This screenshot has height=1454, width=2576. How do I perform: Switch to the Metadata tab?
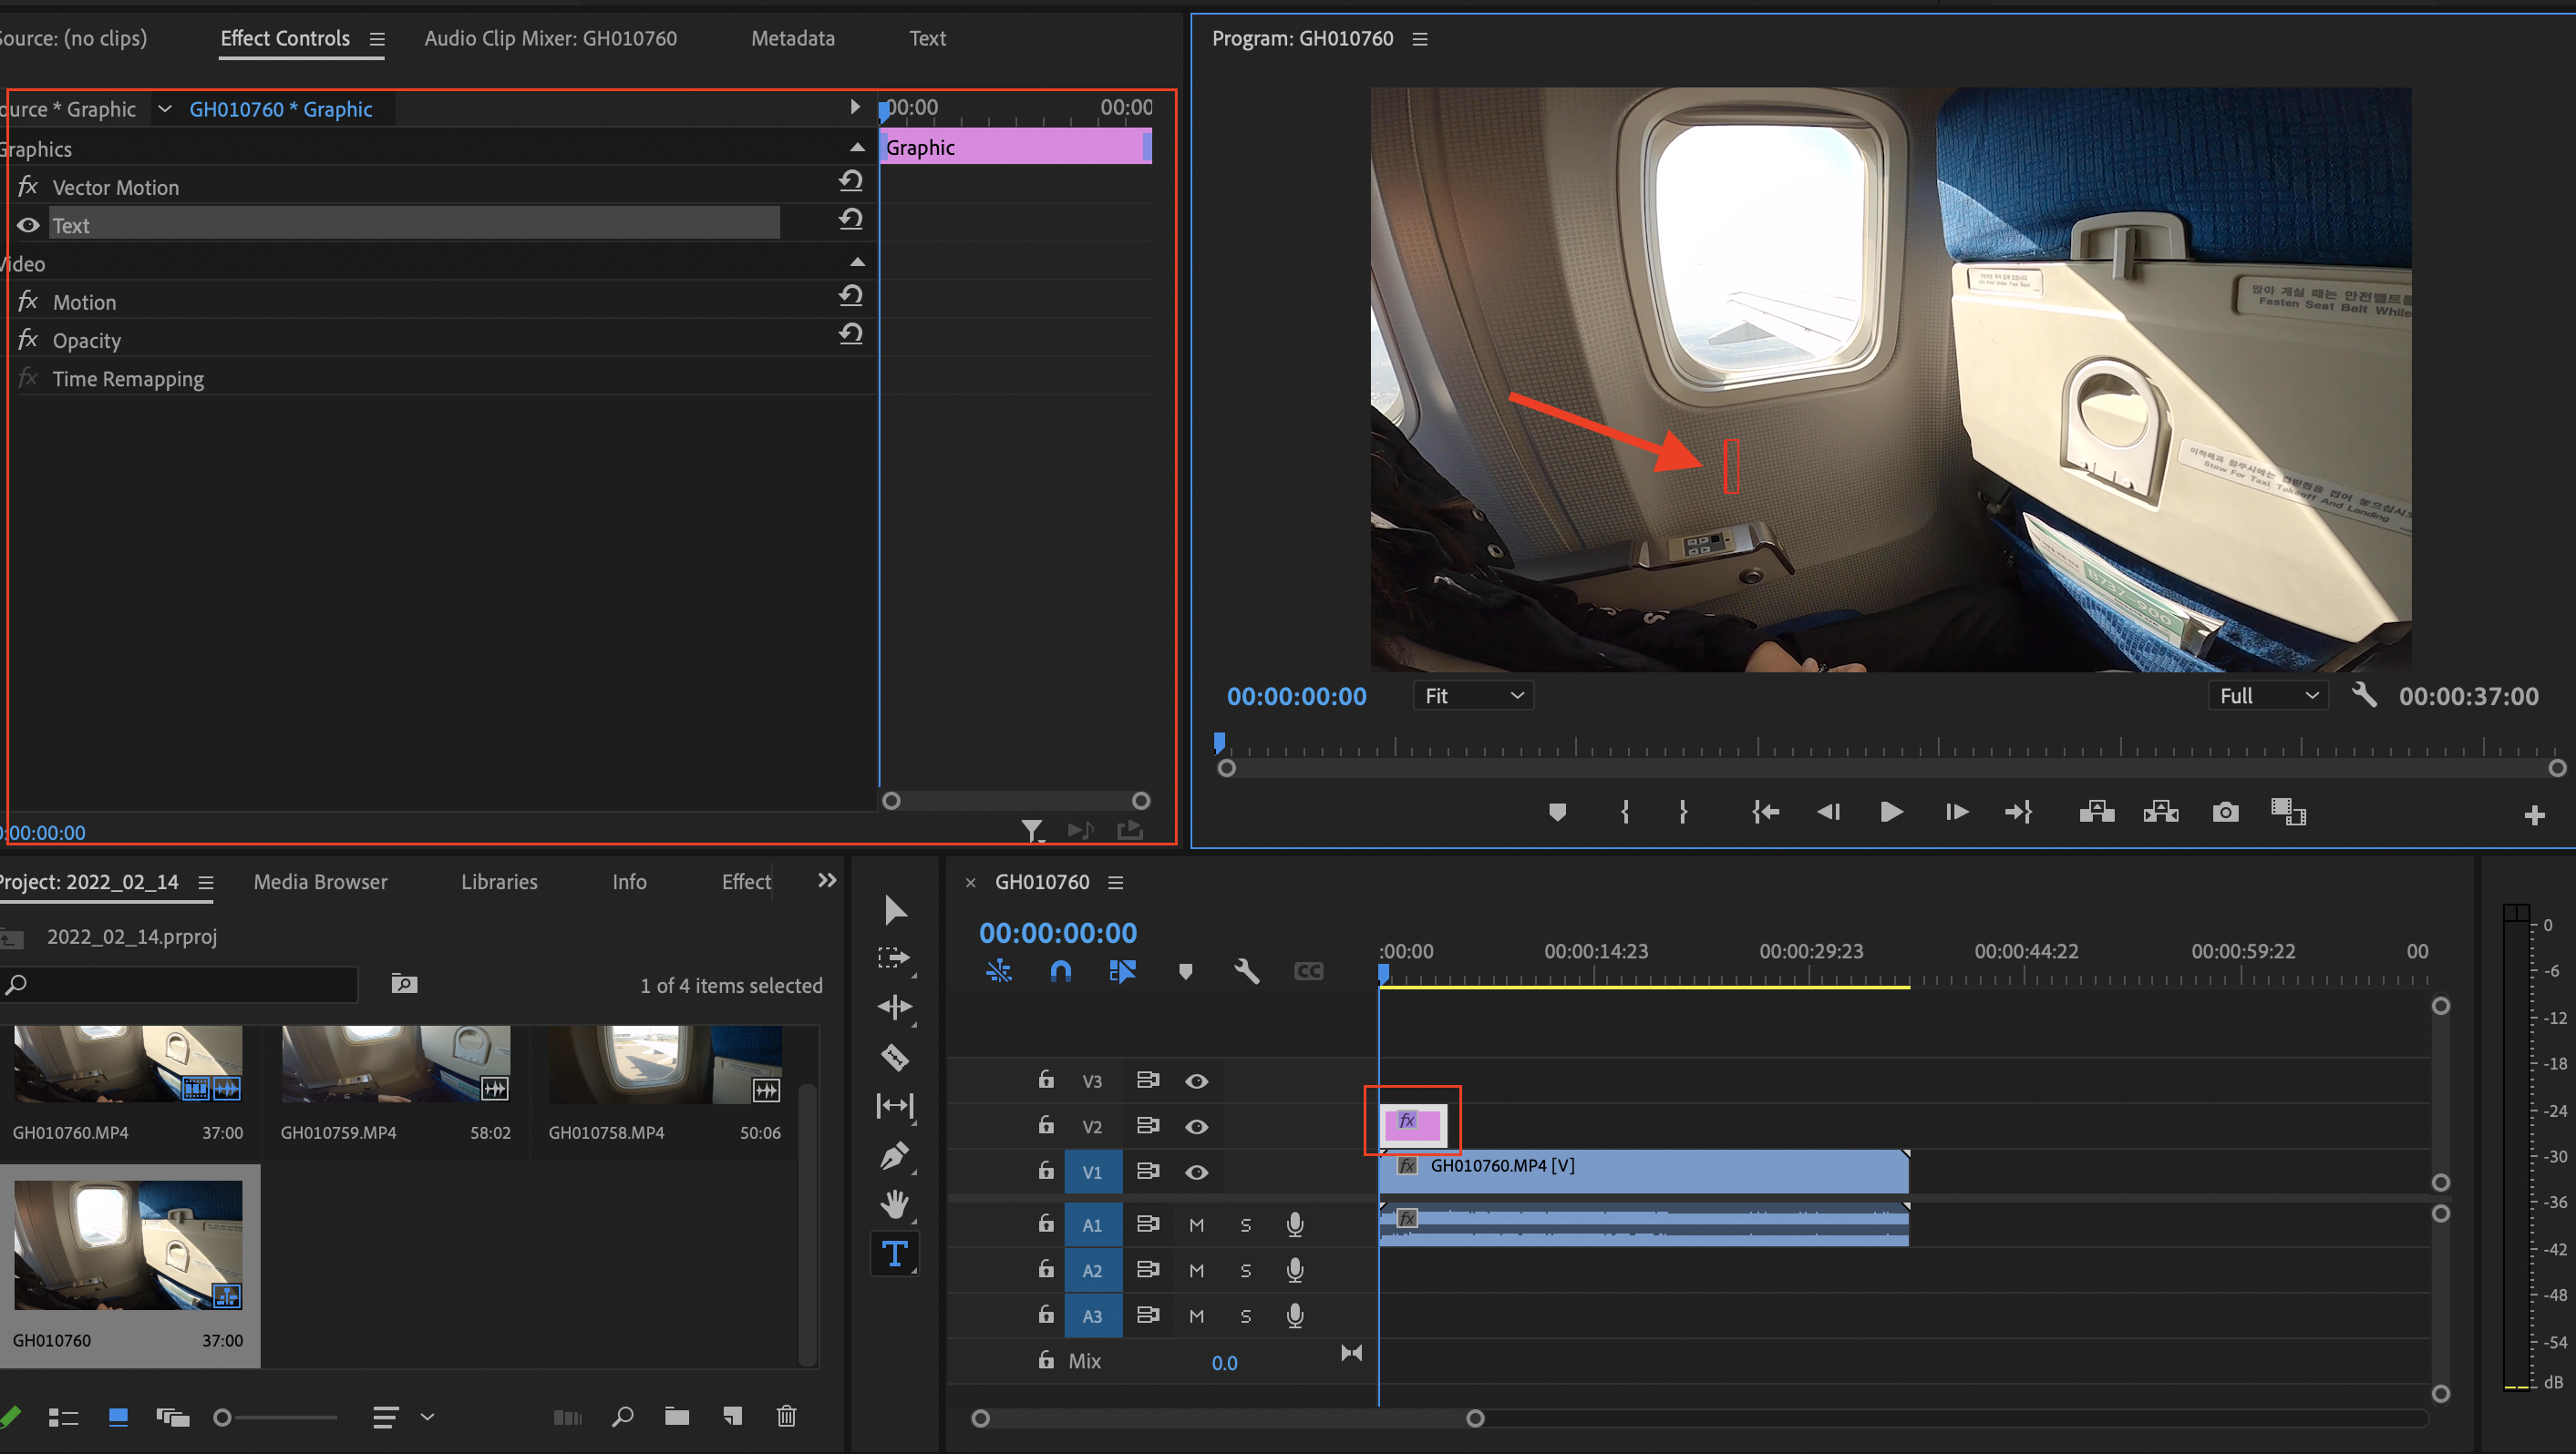click(x=792, y=38)
